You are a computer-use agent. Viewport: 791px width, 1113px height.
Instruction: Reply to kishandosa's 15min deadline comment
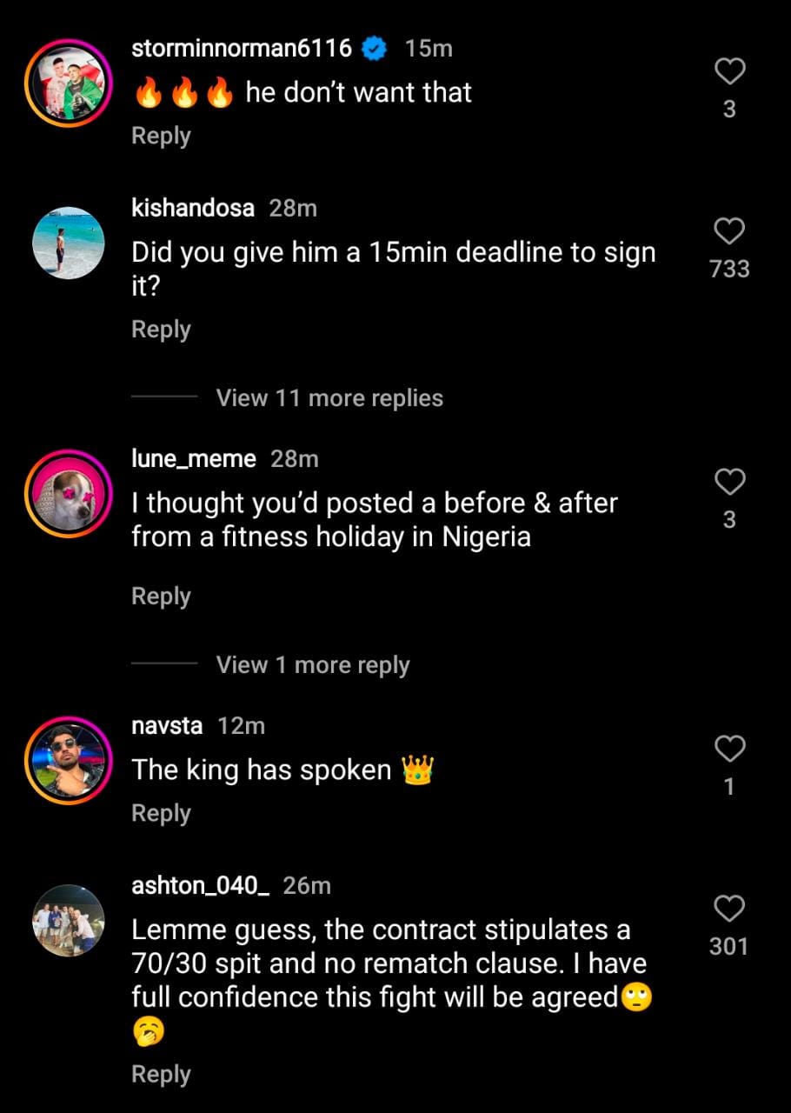pos(161,330)
